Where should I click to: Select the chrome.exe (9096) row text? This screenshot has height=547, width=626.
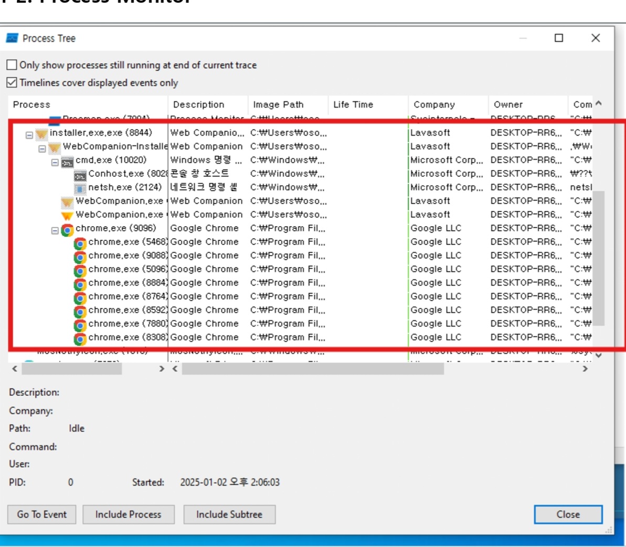coord(115,228)
